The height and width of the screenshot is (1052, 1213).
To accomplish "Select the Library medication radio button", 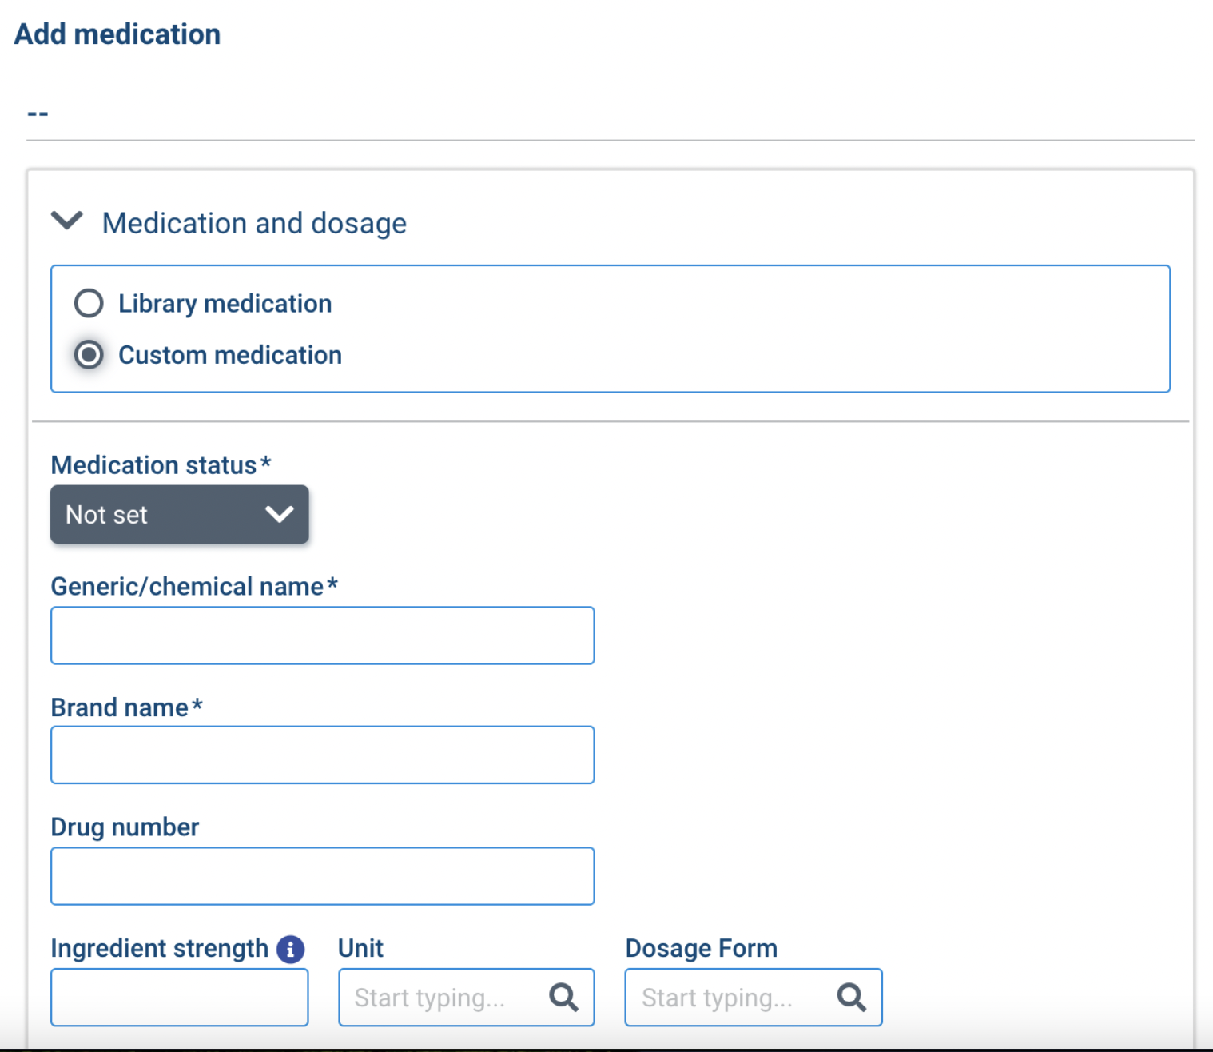I will click(x=89, y=304).
